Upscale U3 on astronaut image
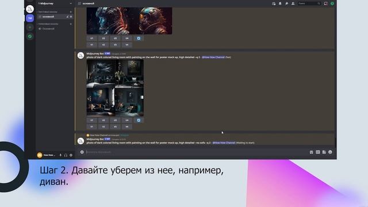Viewport: 368px width, 207px height. pos(115,39)
